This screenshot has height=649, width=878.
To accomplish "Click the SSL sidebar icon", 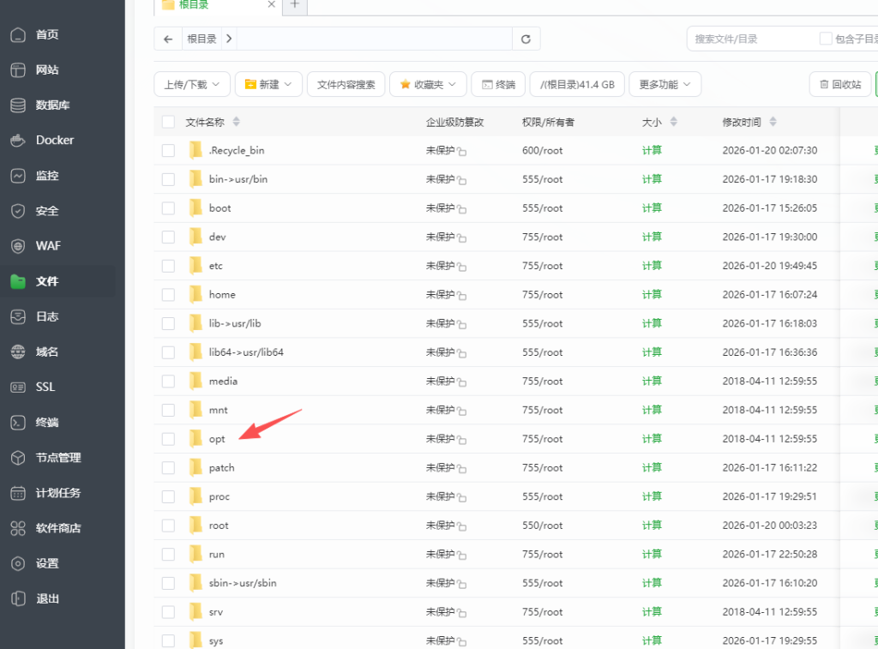I will click(18, 387).
